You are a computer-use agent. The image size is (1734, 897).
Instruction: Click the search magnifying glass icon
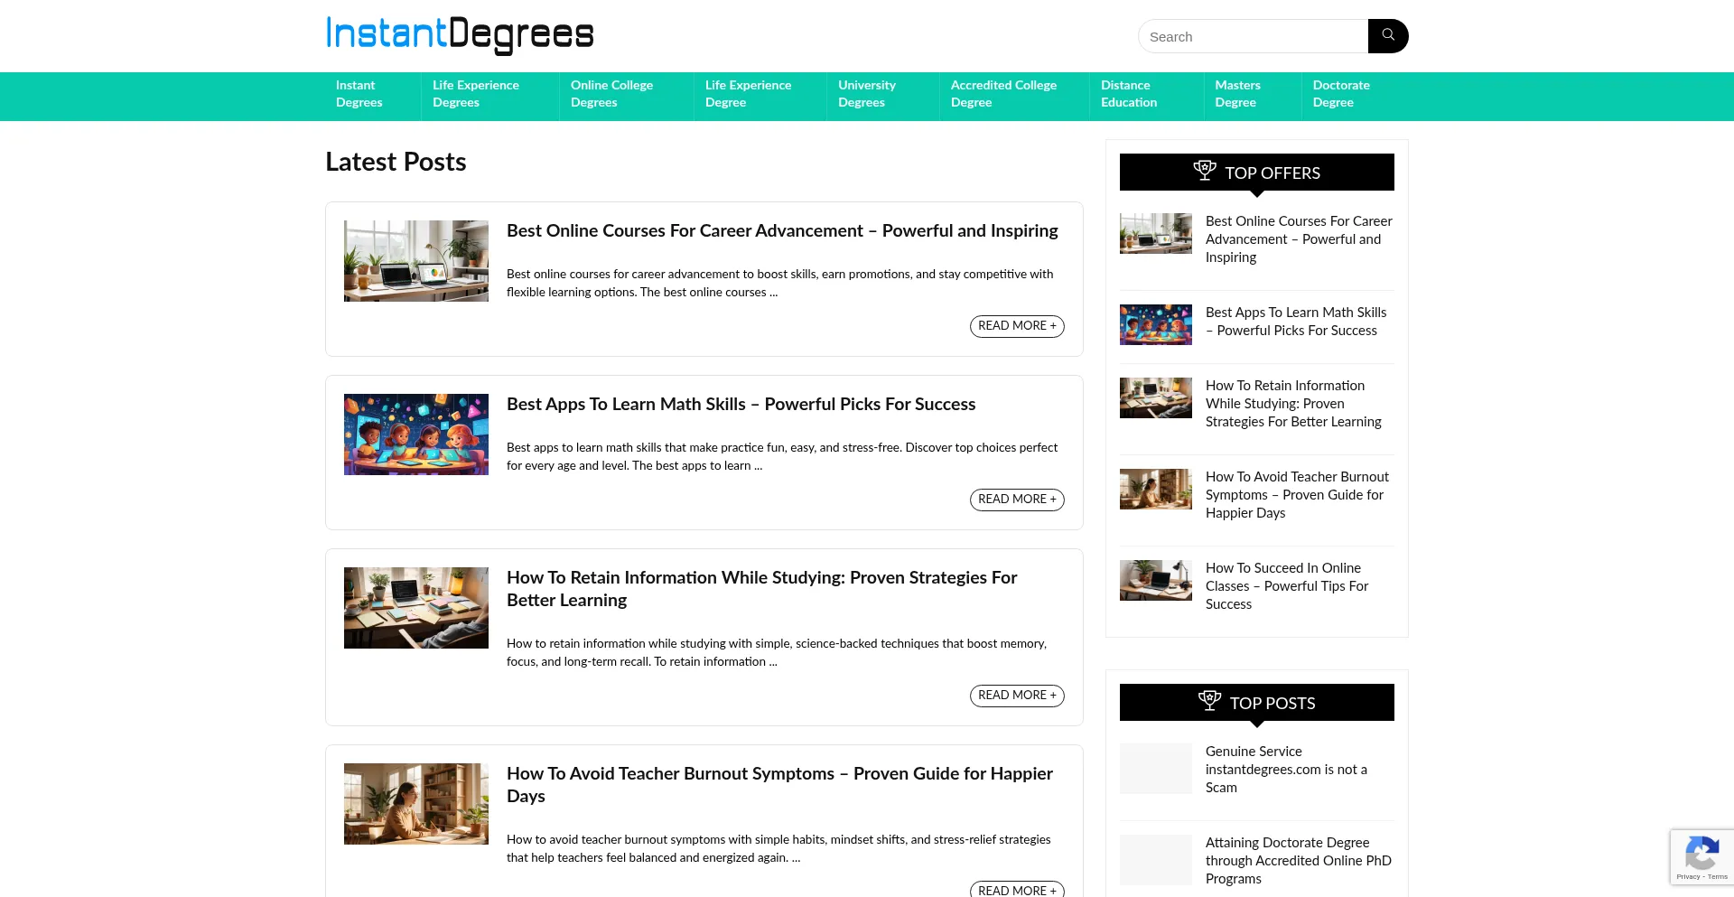coord(1387,36)
